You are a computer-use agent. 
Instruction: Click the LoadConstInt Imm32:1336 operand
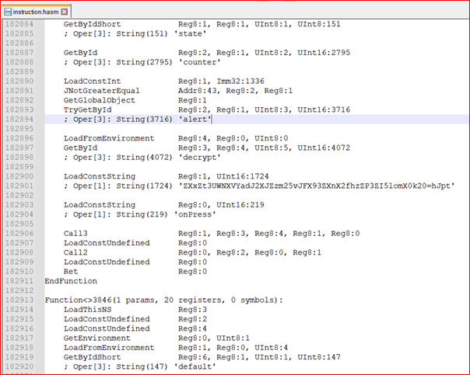pyautogui.click(x=240, y=82)
